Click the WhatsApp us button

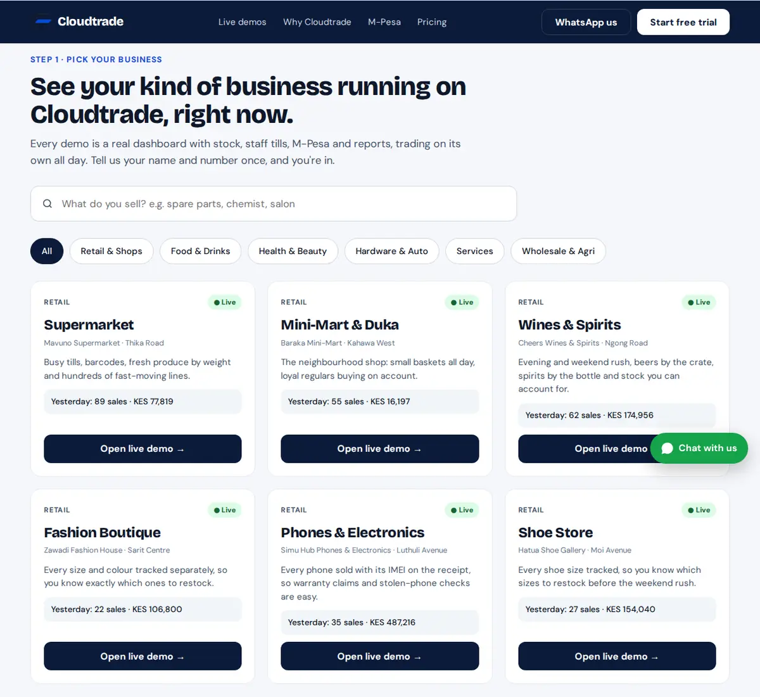[x=586, y=22]
